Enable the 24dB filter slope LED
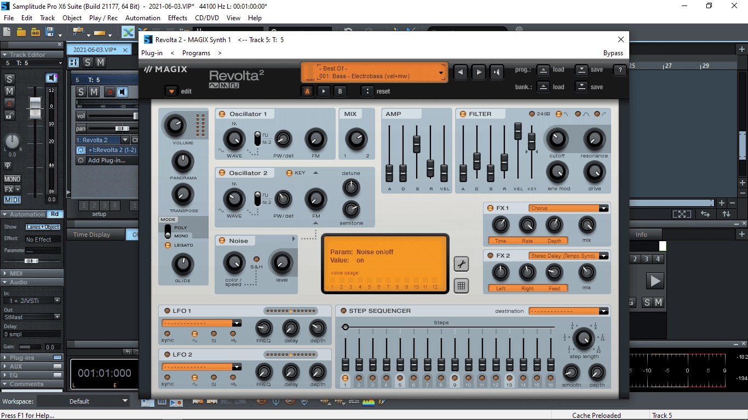 pyautogui.click(x=531, y=114)
